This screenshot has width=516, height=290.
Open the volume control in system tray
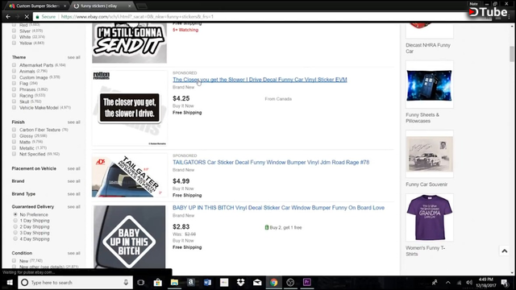tap(469, 283)
